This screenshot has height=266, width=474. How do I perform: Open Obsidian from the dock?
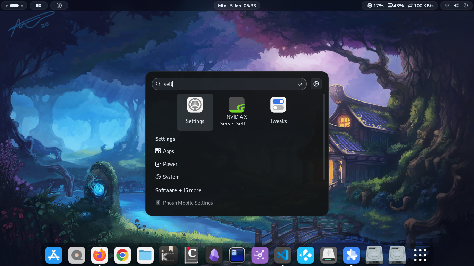[x=214, y=255]
